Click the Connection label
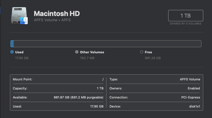Viewport: 212px width, 118px height. coord(119,97)
